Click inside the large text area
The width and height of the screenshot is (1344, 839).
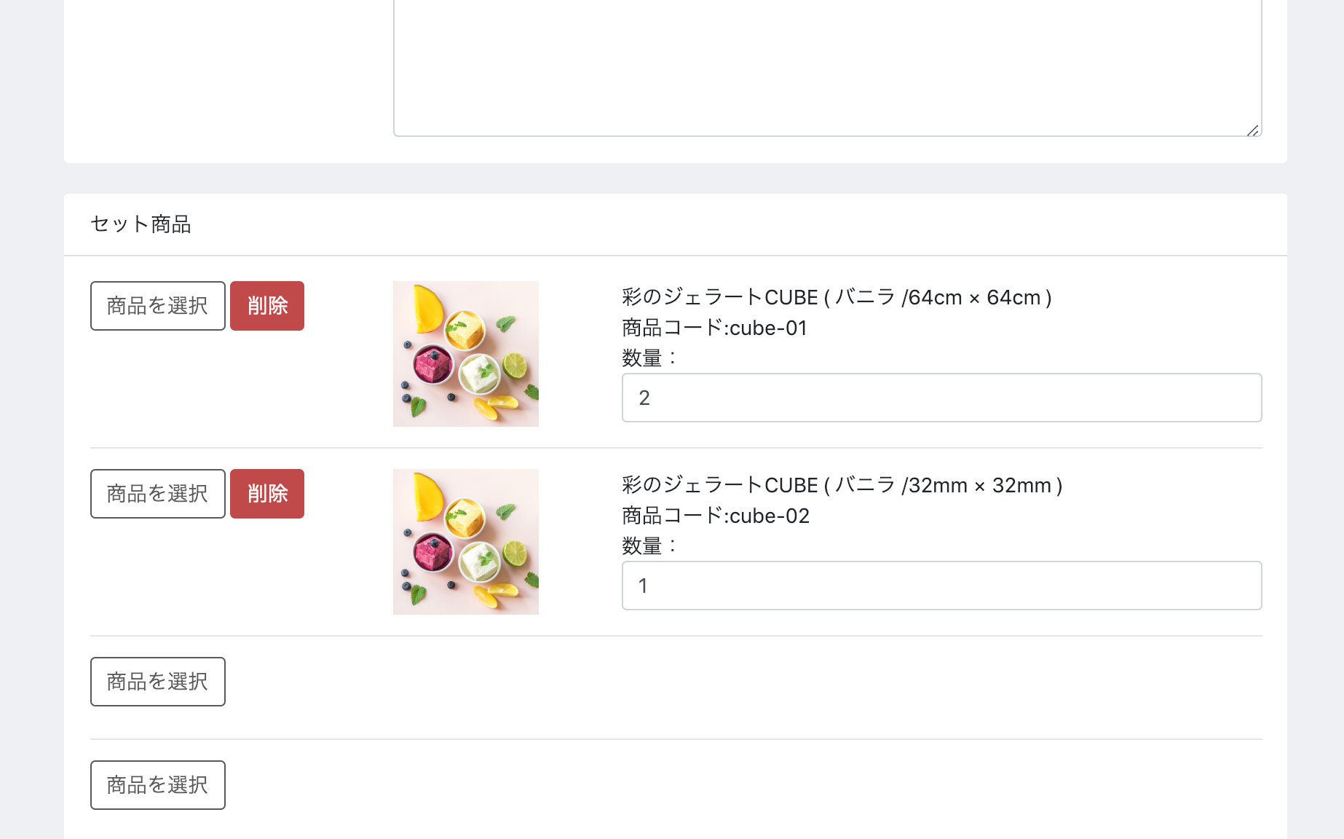827,67
